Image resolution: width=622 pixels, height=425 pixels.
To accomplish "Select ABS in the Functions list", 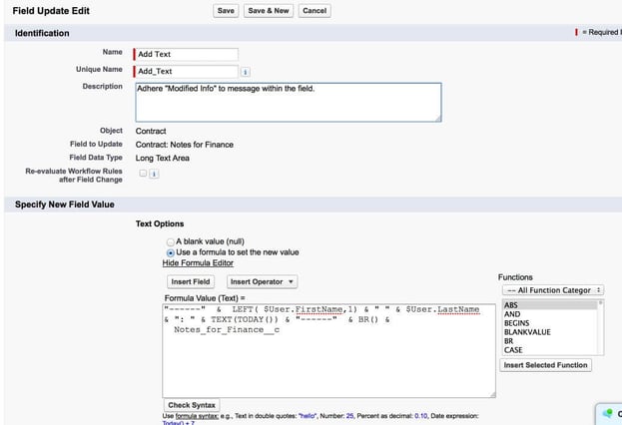I will [511, 304].
